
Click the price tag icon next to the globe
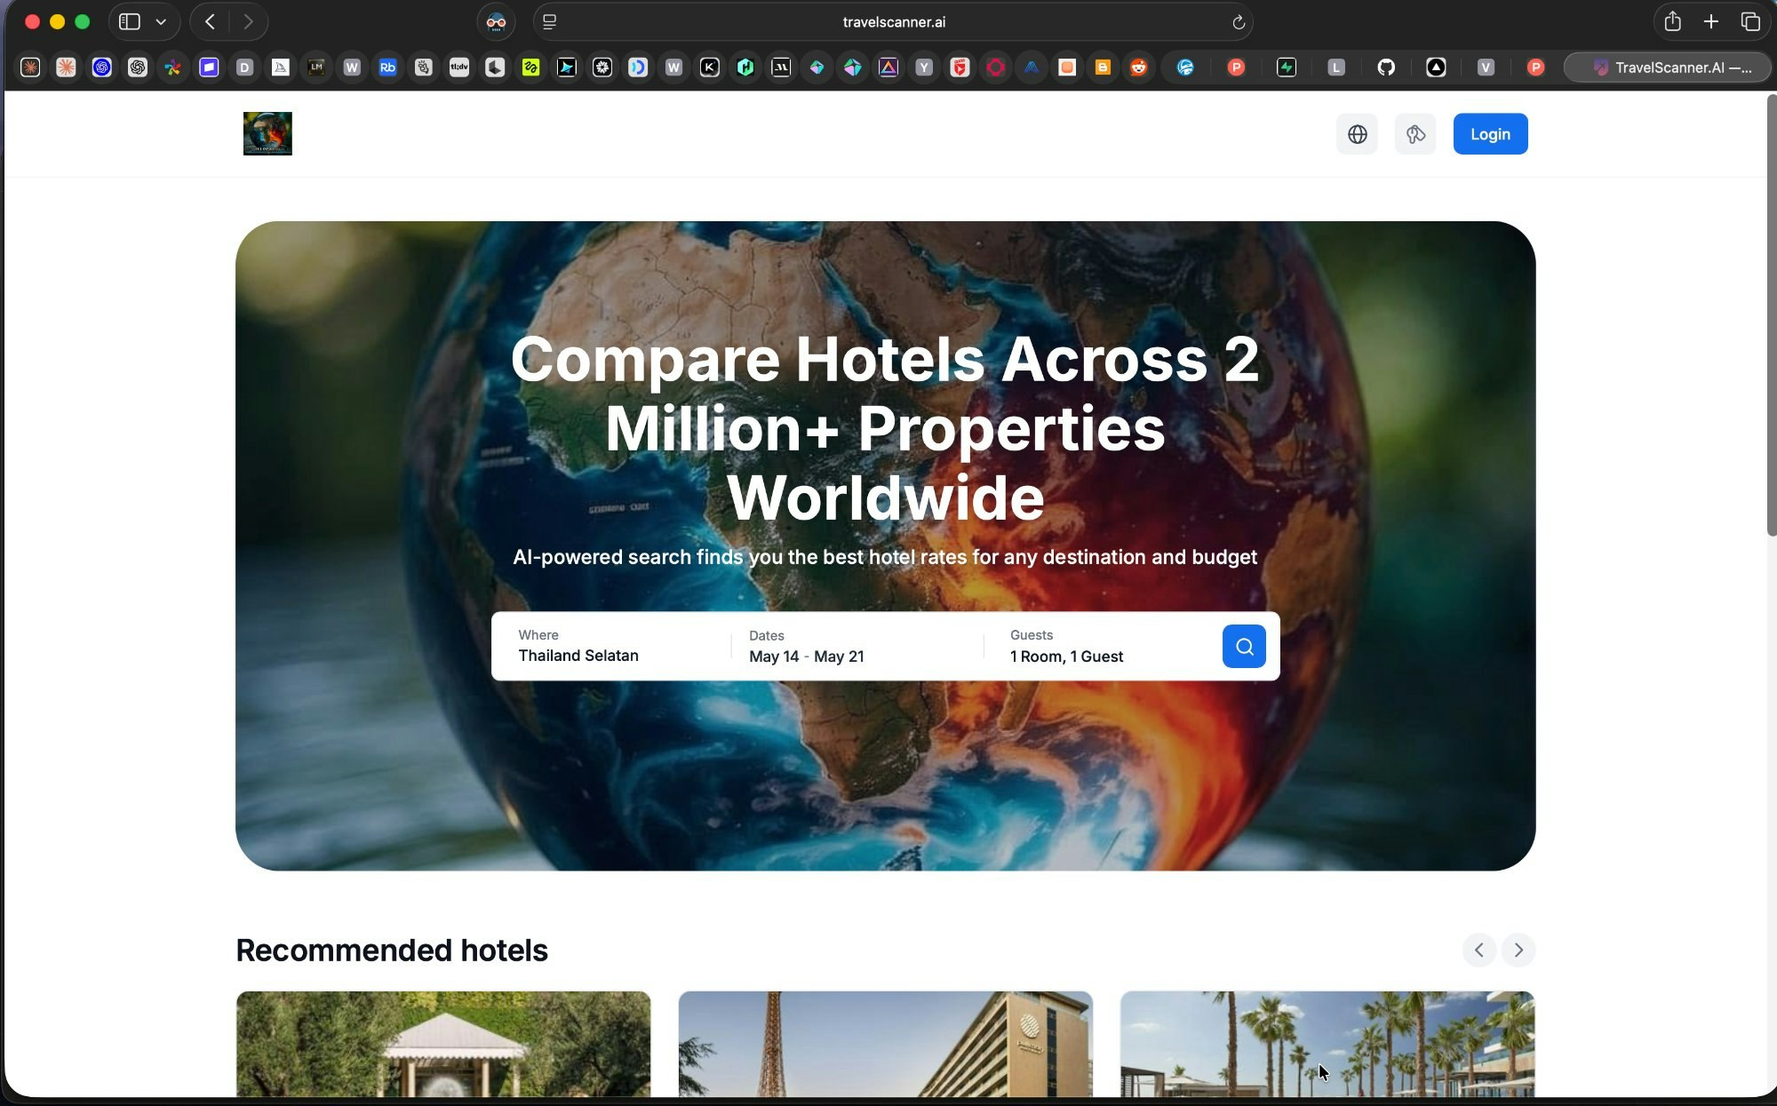[x=1414, y=133]
